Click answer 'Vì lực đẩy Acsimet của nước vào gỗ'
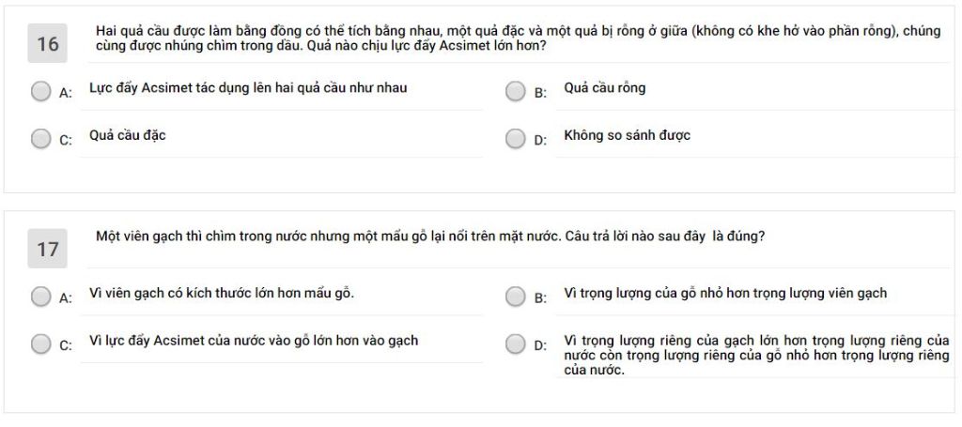The image size is (962, 427). tap(254, 341)
